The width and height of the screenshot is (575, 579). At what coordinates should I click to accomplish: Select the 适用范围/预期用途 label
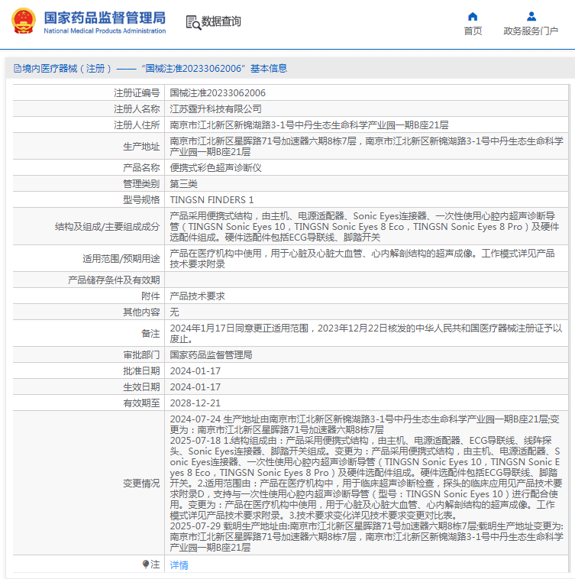point(121,259)
